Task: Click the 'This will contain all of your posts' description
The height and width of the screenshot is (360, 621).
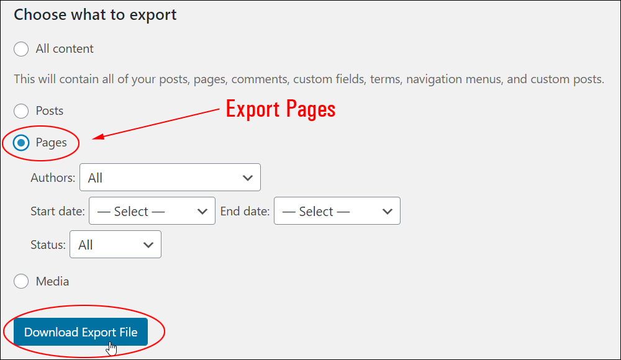Action: pyautogui.click(x=309, y=79)
